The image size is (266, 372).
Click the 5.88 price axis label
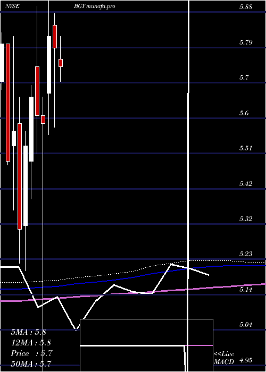click(x=246, y=7)
